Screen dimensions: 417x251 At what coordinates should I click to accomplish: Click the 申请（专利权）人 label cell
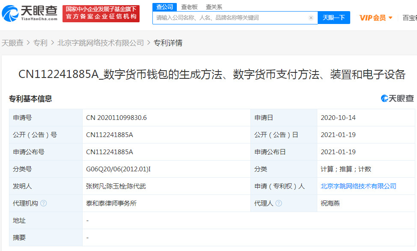coord(284,186)
